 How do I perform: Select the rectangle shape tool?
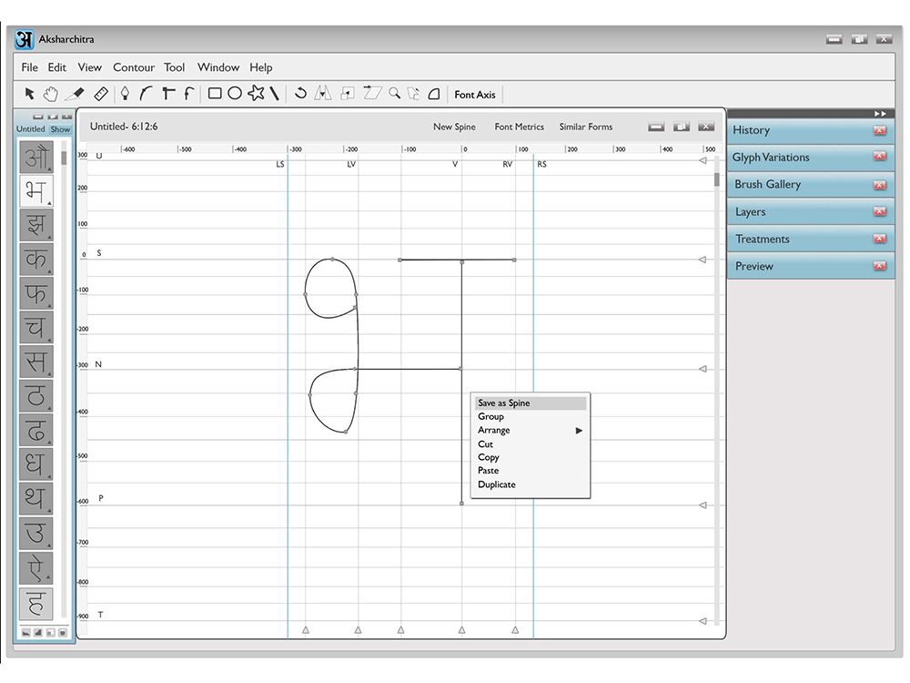click(x=215, y=94)
